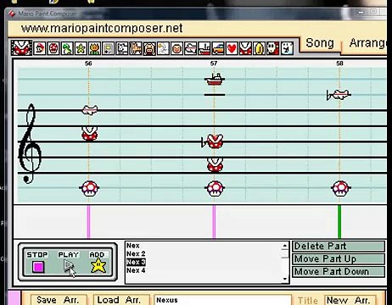Open the Arrange tab

point(367,43)
